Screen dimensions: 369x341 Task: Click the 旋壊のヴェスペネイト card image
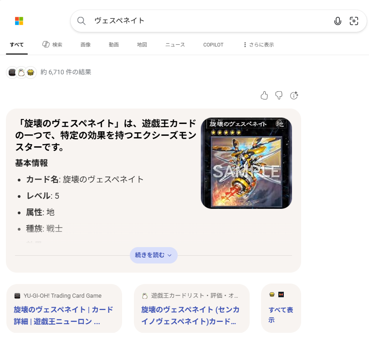click(246, 163)
